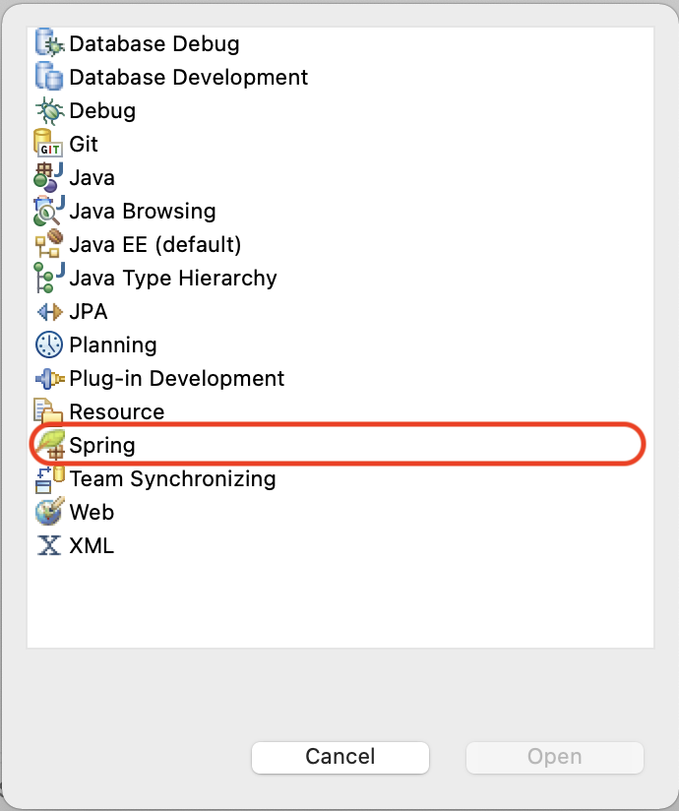
Task: Click the Planning clock icon
Action: [49, 344]
